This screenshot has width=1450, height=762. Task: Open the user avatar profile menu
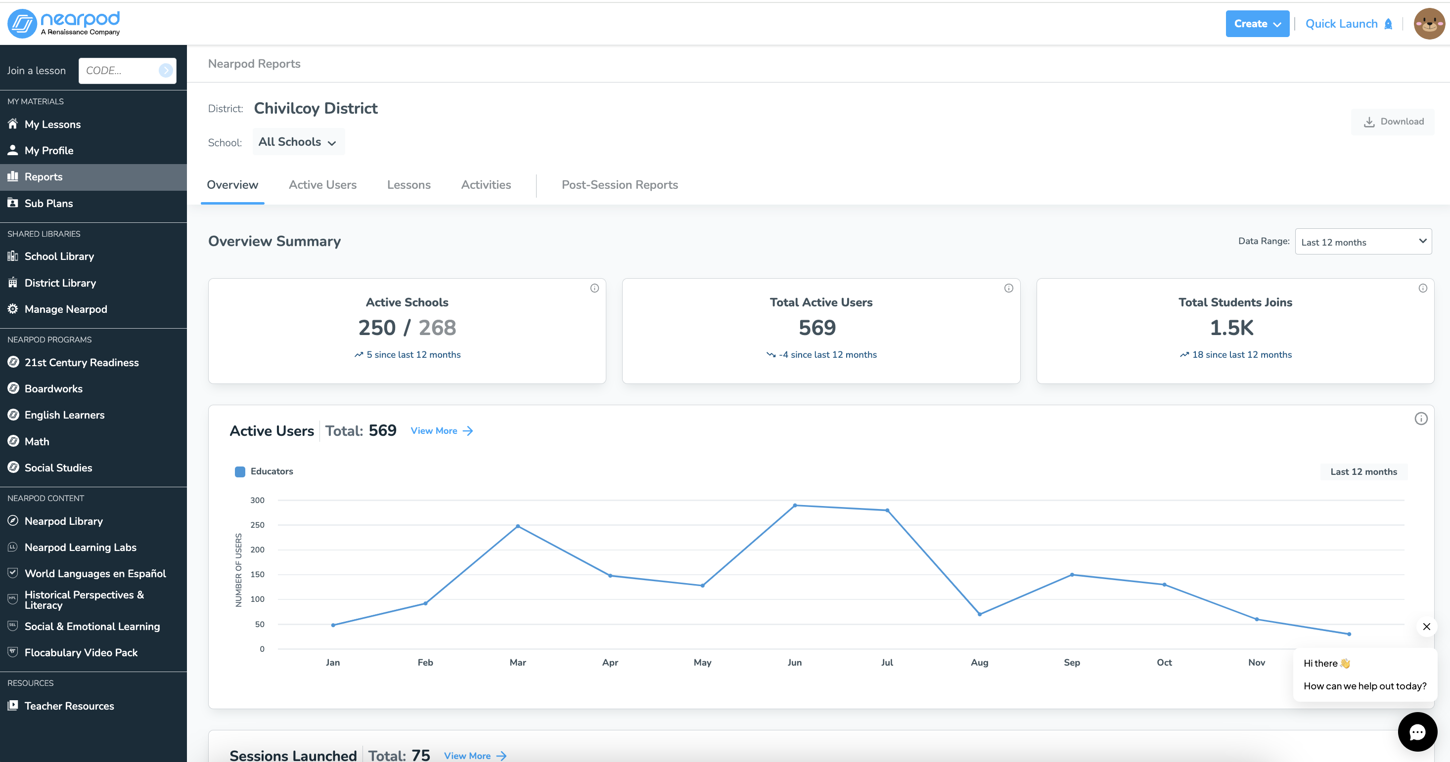[1429, 24]
